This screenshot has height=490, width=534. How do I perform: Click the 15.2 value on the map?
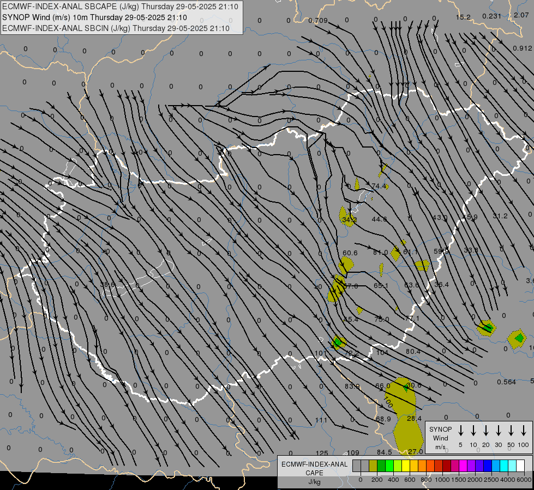pyautogui.click(x=463, y=17)
